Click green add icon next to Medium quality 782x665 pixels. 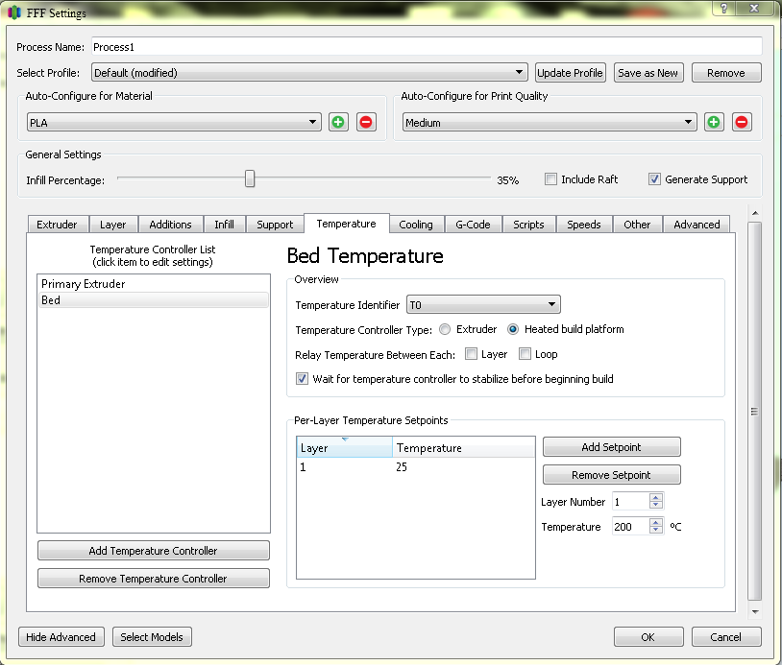(714, 122)
